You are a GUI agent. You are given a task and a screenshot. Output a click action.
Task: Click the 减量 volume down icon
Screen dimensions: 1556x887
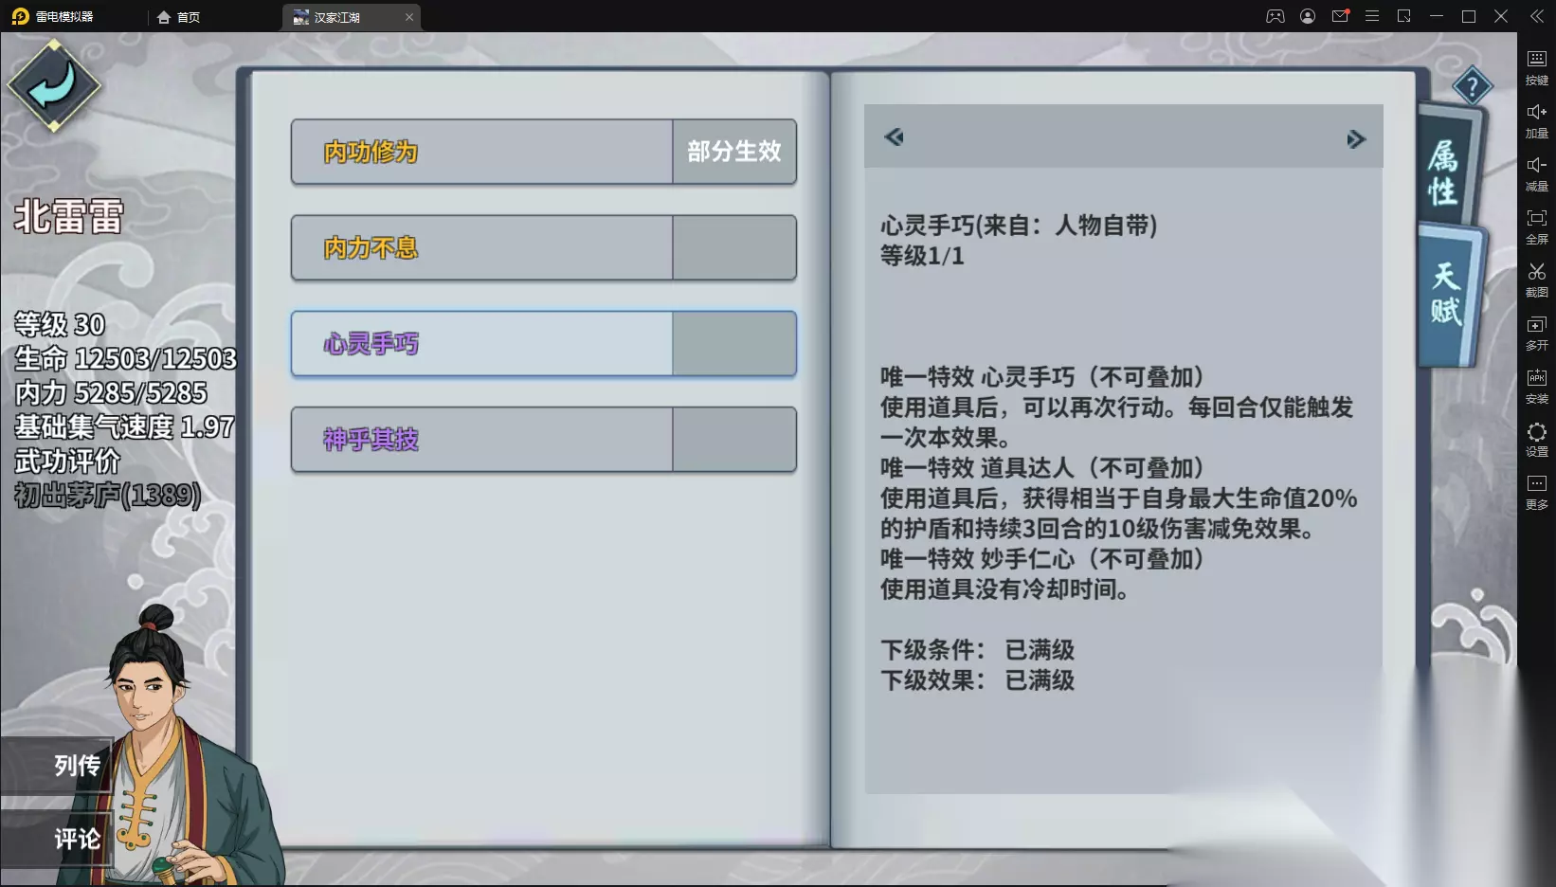coord(1536,173)
